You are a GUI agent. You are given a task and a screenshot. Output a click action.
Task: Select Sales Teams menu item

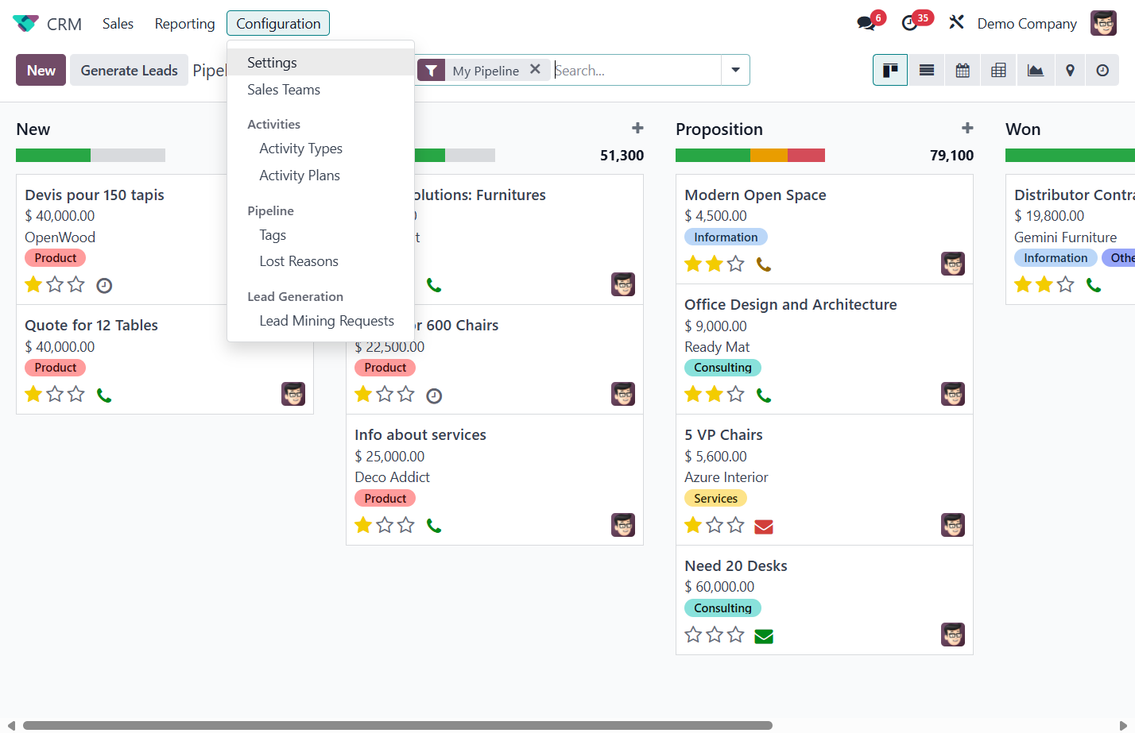click(x=321, y=90)
